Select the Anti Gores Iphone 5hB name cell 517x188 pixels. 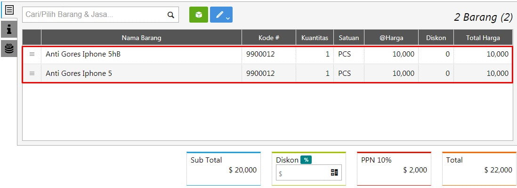click(x=141, y=55)
